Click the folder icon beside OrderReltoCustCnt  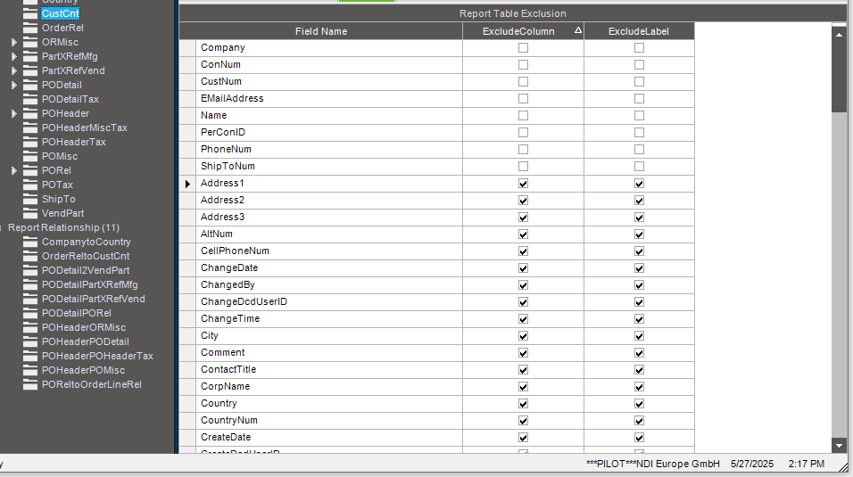pos(30,256)
